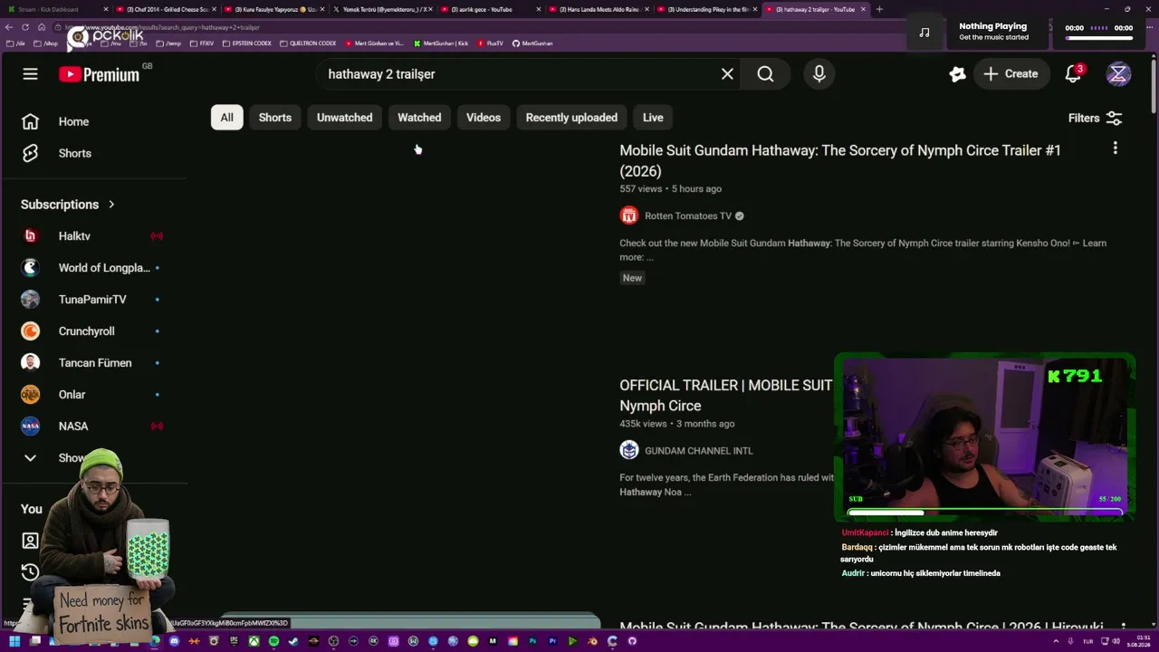Clear the search query with X
This screenshot has height=652, width=1159.
(727, 74)
